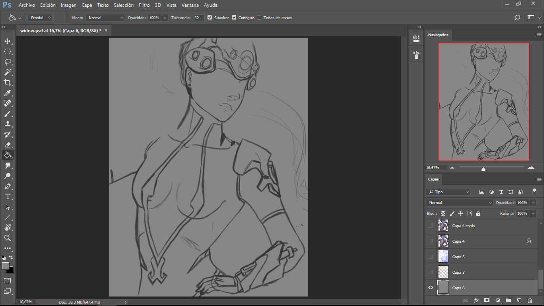544x306 pixels.
Task: Select the Horizontal Type tool
Action: tap(7, 196)
